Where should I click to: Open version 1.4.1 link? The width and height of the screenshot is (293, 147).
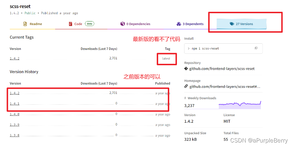(x=15, y=104)
